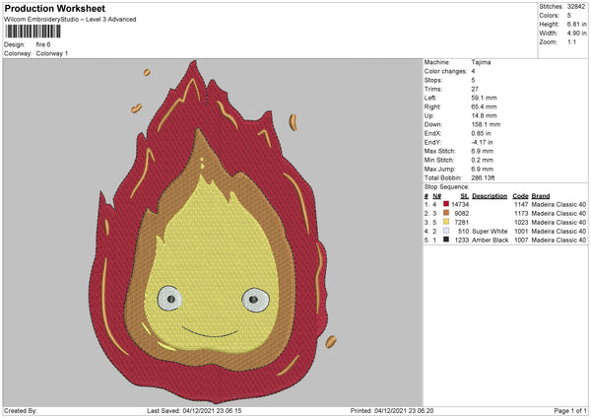This screenshot has width=591, height=418.
Task: Click the Left value 59.1 mm
Action: 484,98
